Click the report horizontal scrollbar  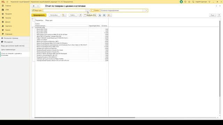(x=85, y=117)
